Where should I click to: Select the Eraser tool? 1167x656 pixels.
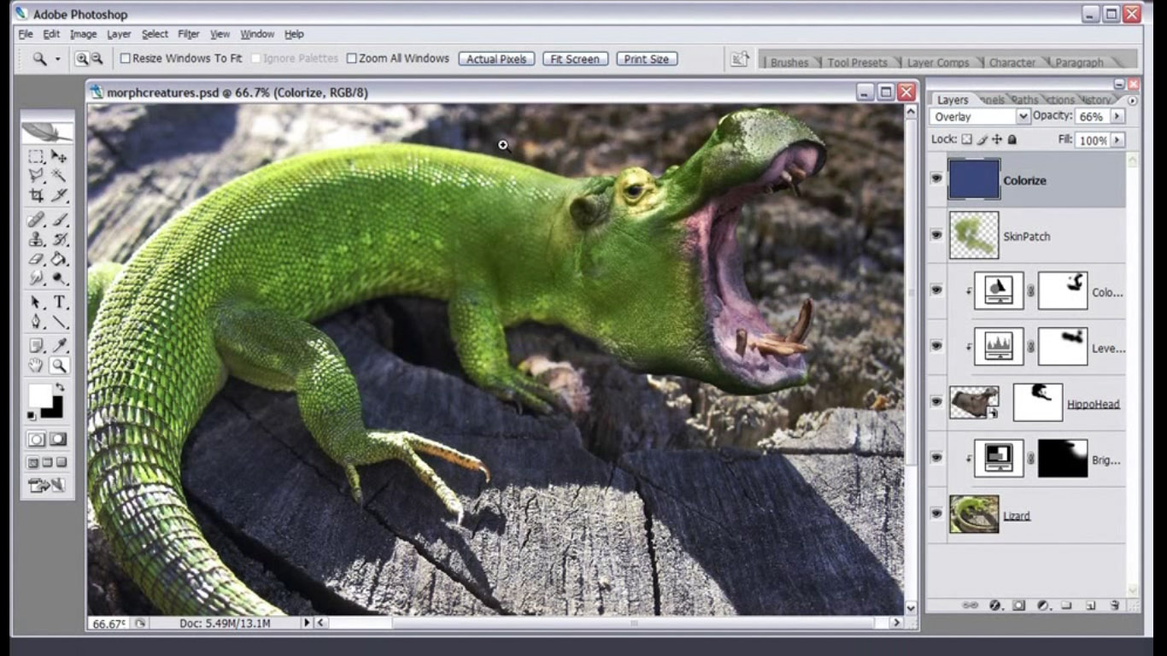36,259
